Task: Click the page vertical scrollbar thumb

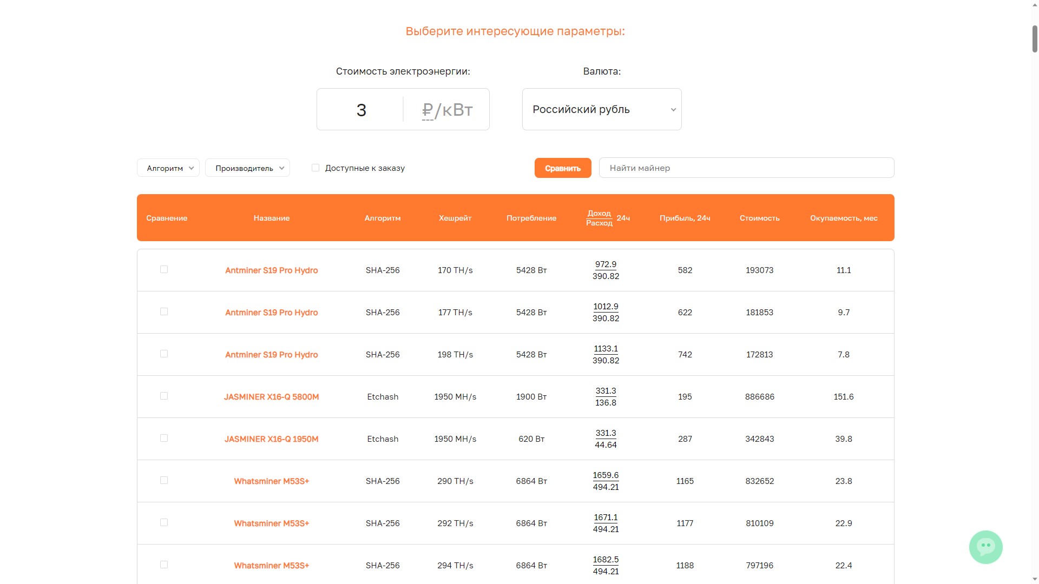Action: click(1035, 38)
